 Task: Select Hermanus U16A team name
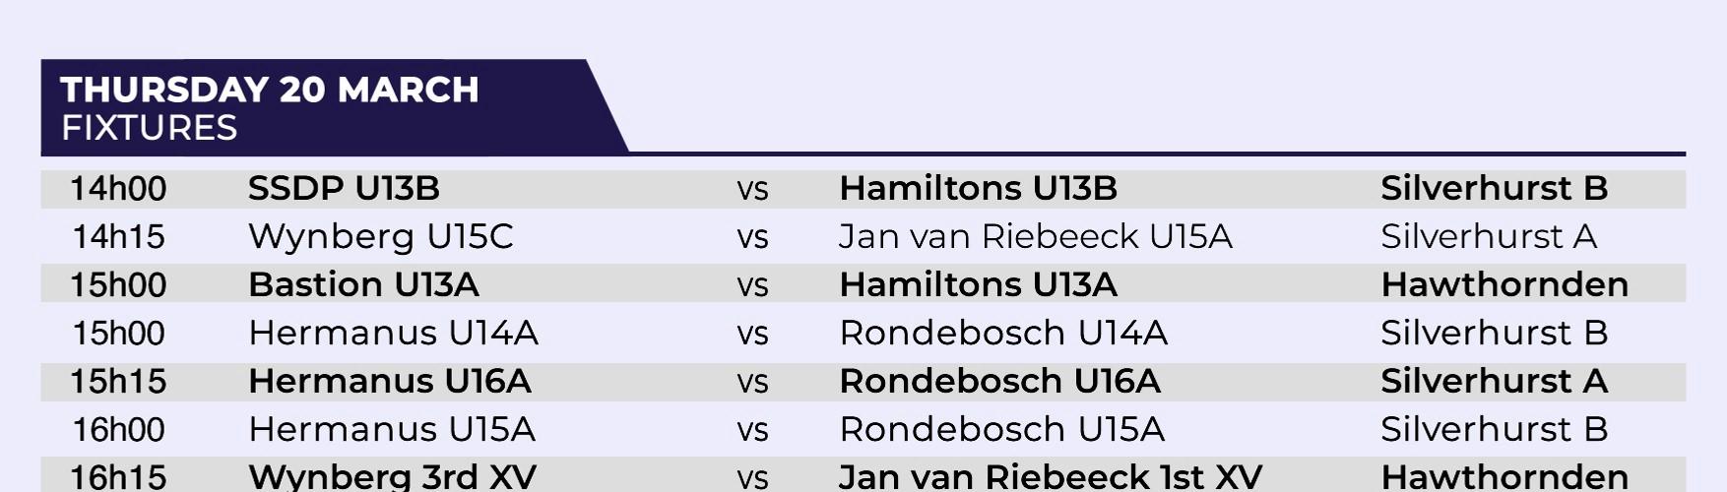(x=389, y=381)
